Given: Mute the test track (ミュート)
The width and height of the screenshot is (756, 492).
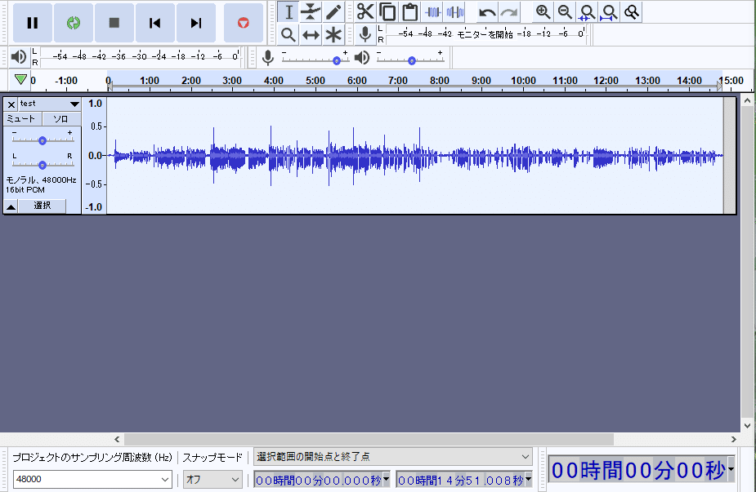Looking at the screenshot, I should [x=22, y=119].
